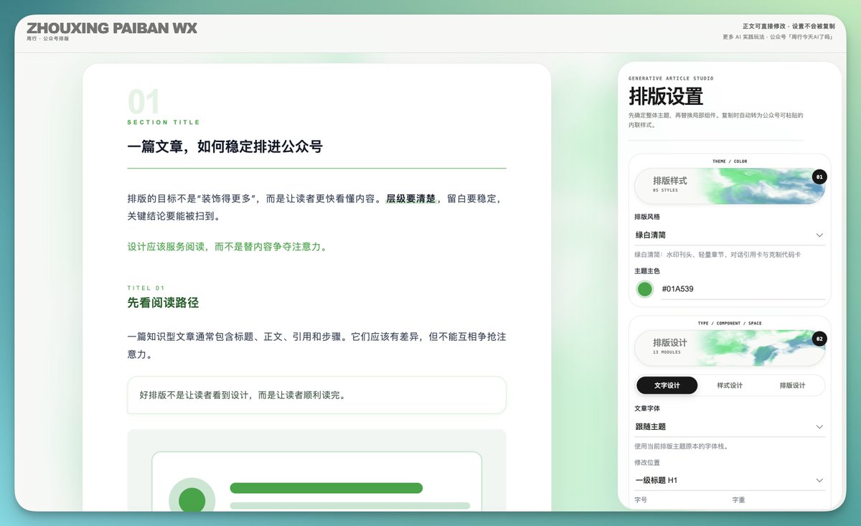Click the 字重 label
The width and height of the screenshot is (861, 526).
pos(738,499)
